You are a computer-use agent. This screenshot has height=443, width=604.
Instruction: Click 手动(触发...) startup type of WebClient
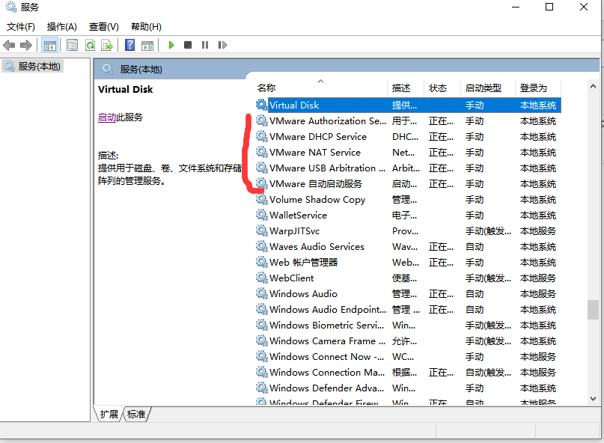488,278
